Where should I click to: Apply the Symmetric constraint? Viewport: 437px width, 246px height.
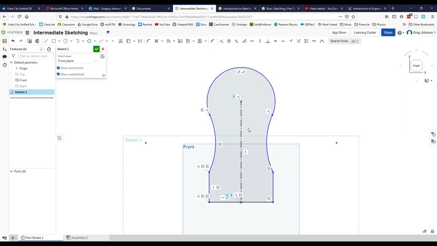pos(306,41)
